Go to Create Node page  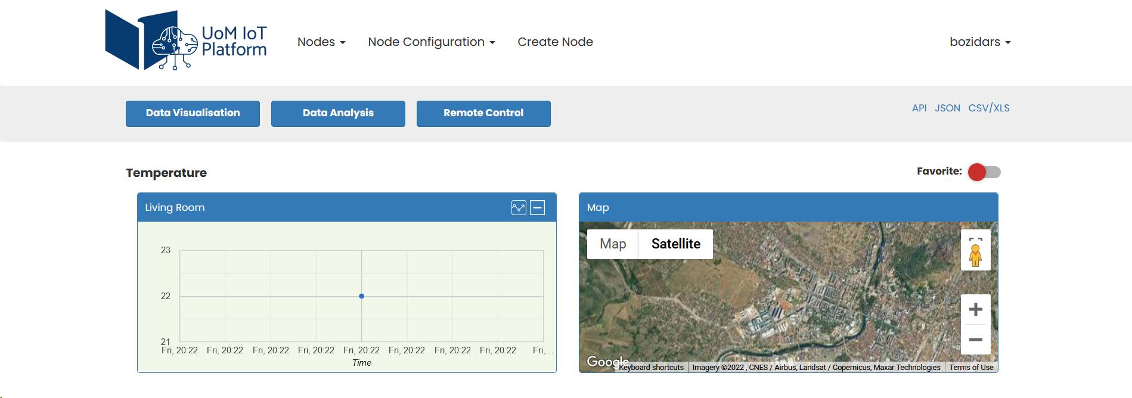555,42
